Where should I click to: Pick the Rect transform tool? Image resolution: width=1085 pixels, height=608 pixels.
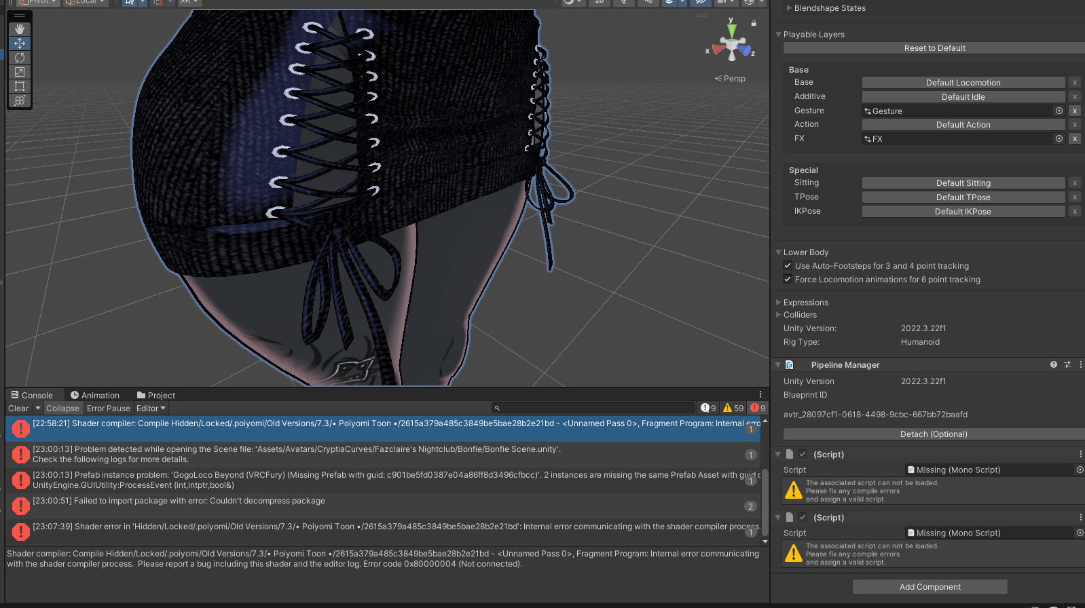pyautogui.click(x=20, y=86)
